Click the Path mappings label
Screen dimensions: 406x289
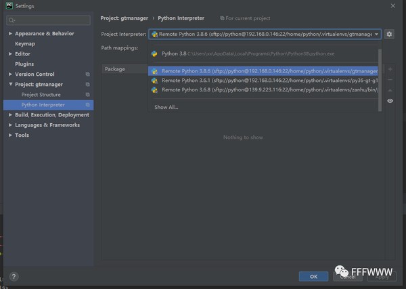click(119, 48)
